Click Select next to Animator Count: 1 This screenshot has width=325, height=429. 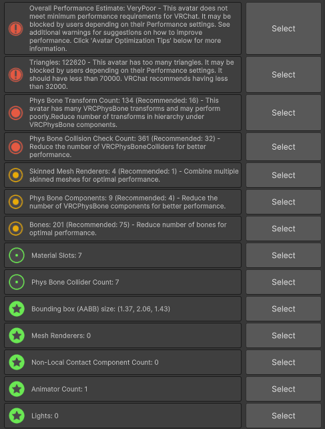pyautogui.click(x=284, y=389)
